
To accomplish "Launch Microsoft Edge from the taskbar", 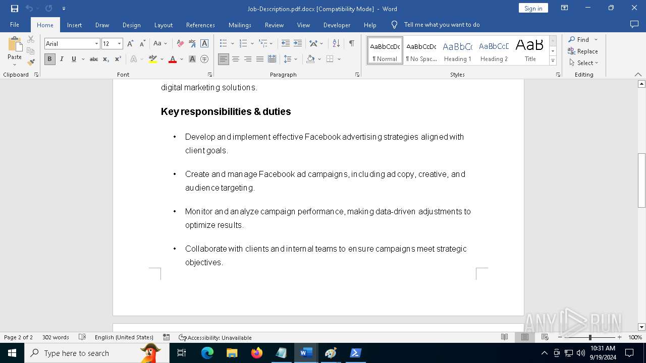I will pyautogui.click(x=207, y=353).
